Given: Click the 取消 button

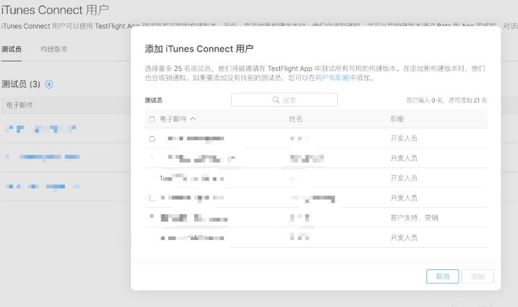Looking at the screenshot, I should pyautogui.click(x=443, y=276).
